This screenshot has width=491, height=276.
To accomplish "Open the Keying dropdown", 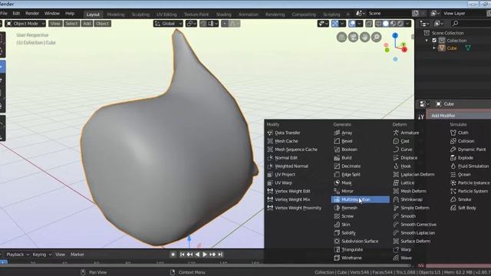I will [x=42, y=255].
